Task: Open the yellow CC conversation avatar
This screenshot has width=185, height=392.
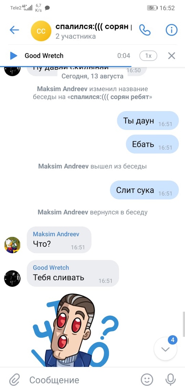Action: point(41,31)
